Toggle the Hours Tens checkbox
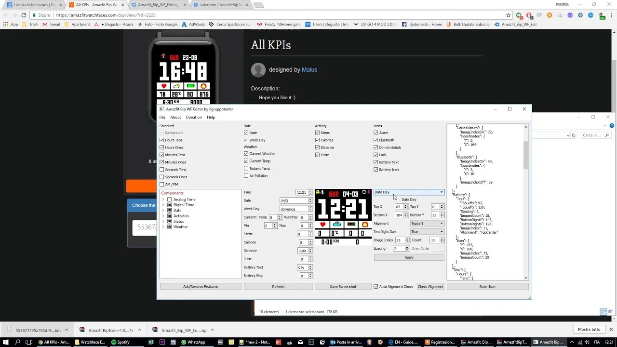This screenshot has width=617, height=347. pos(162,140)
